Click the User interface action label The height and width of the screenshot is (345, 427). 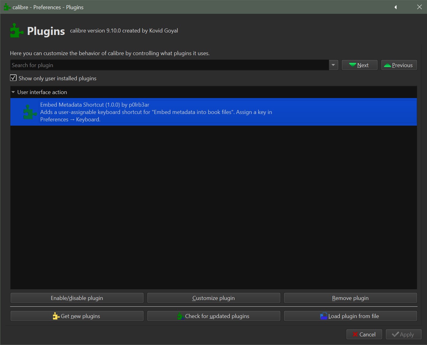[x=42, y=92]
